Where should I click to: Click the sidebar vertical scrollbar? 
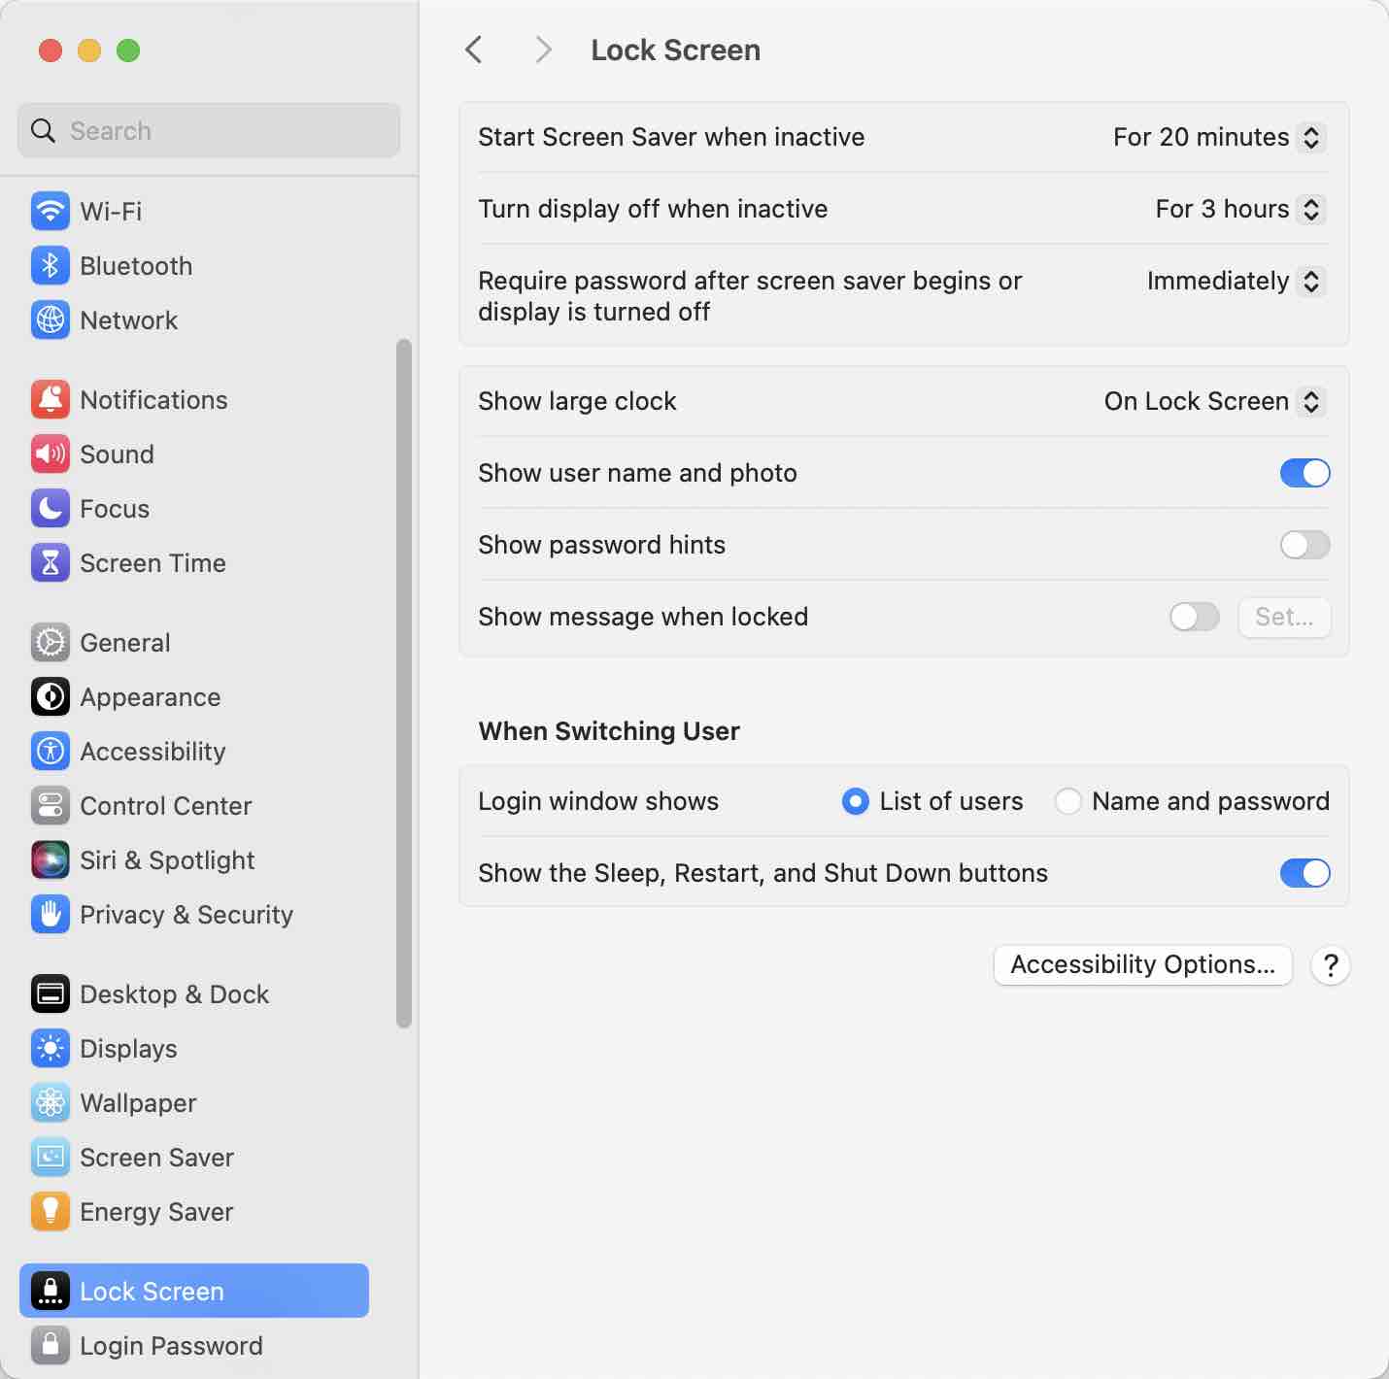[x=404, y=682]
